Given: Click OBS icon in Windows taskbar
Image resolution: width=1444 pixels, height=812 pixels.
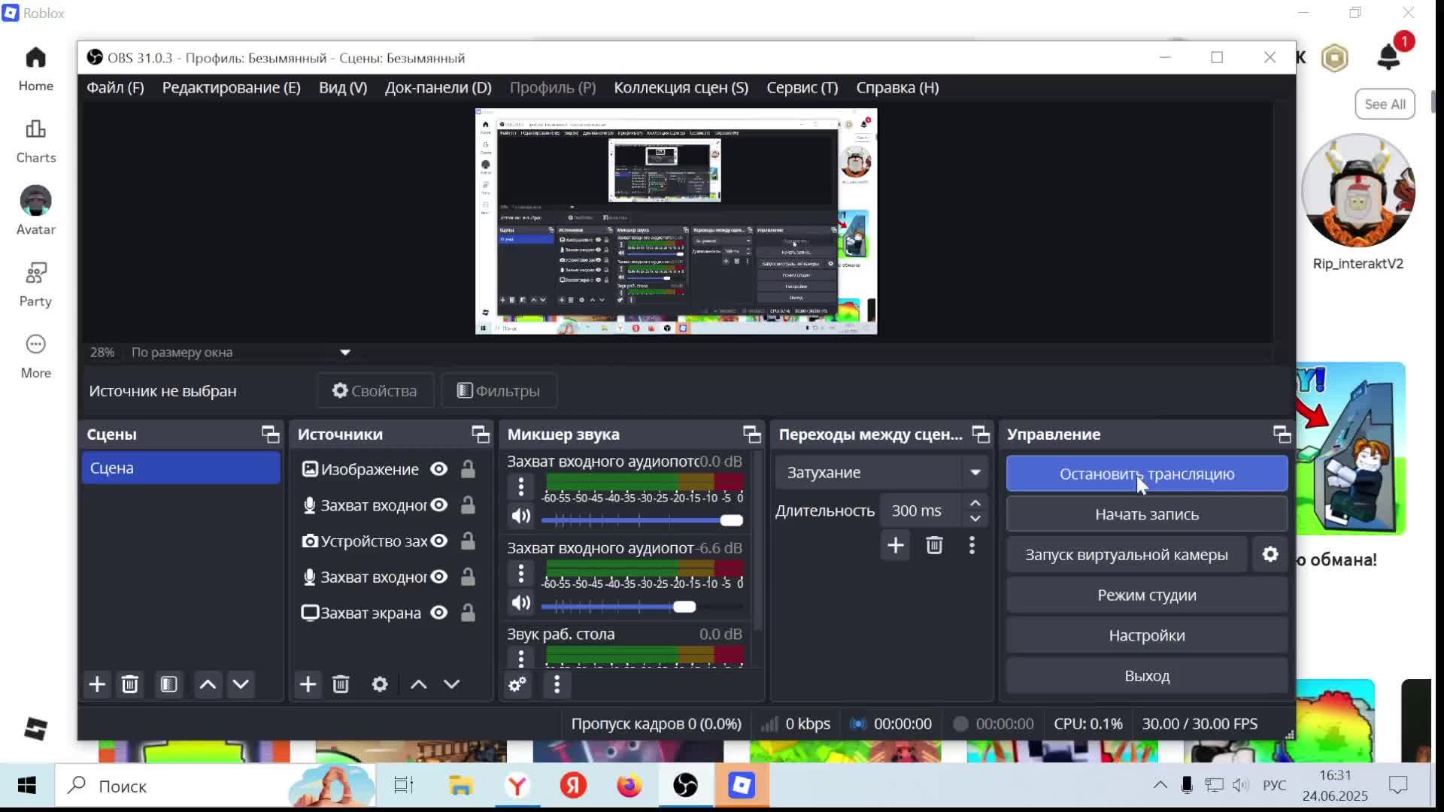Looking at the screenshot, I should (685, 786).
